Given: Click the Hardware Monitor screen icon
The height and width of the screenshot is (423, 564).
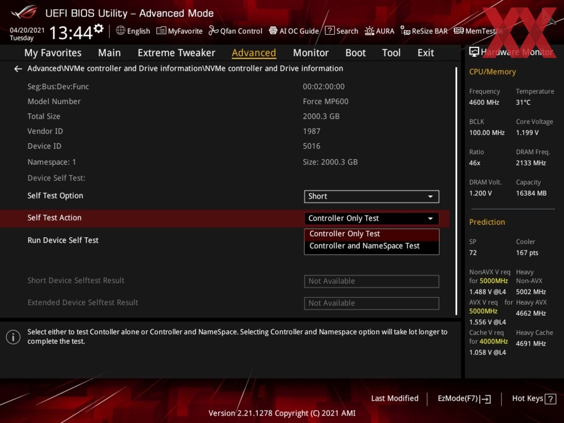Looking at the screenshot, I should (x=474, y=52).
